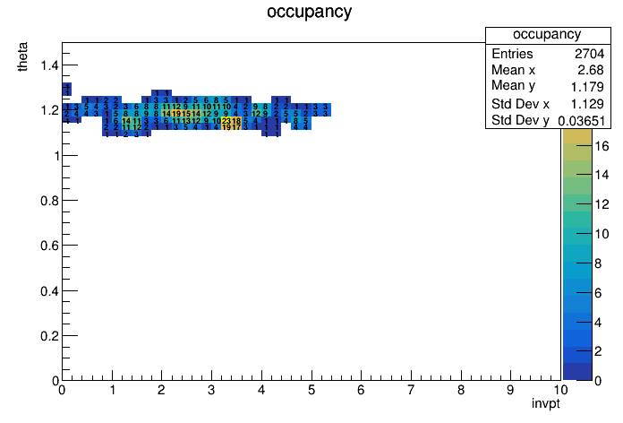Select the histogram bin labeled "17"
Image resolution: width=623 pixels, height=423 pixels.
[236, 126]
